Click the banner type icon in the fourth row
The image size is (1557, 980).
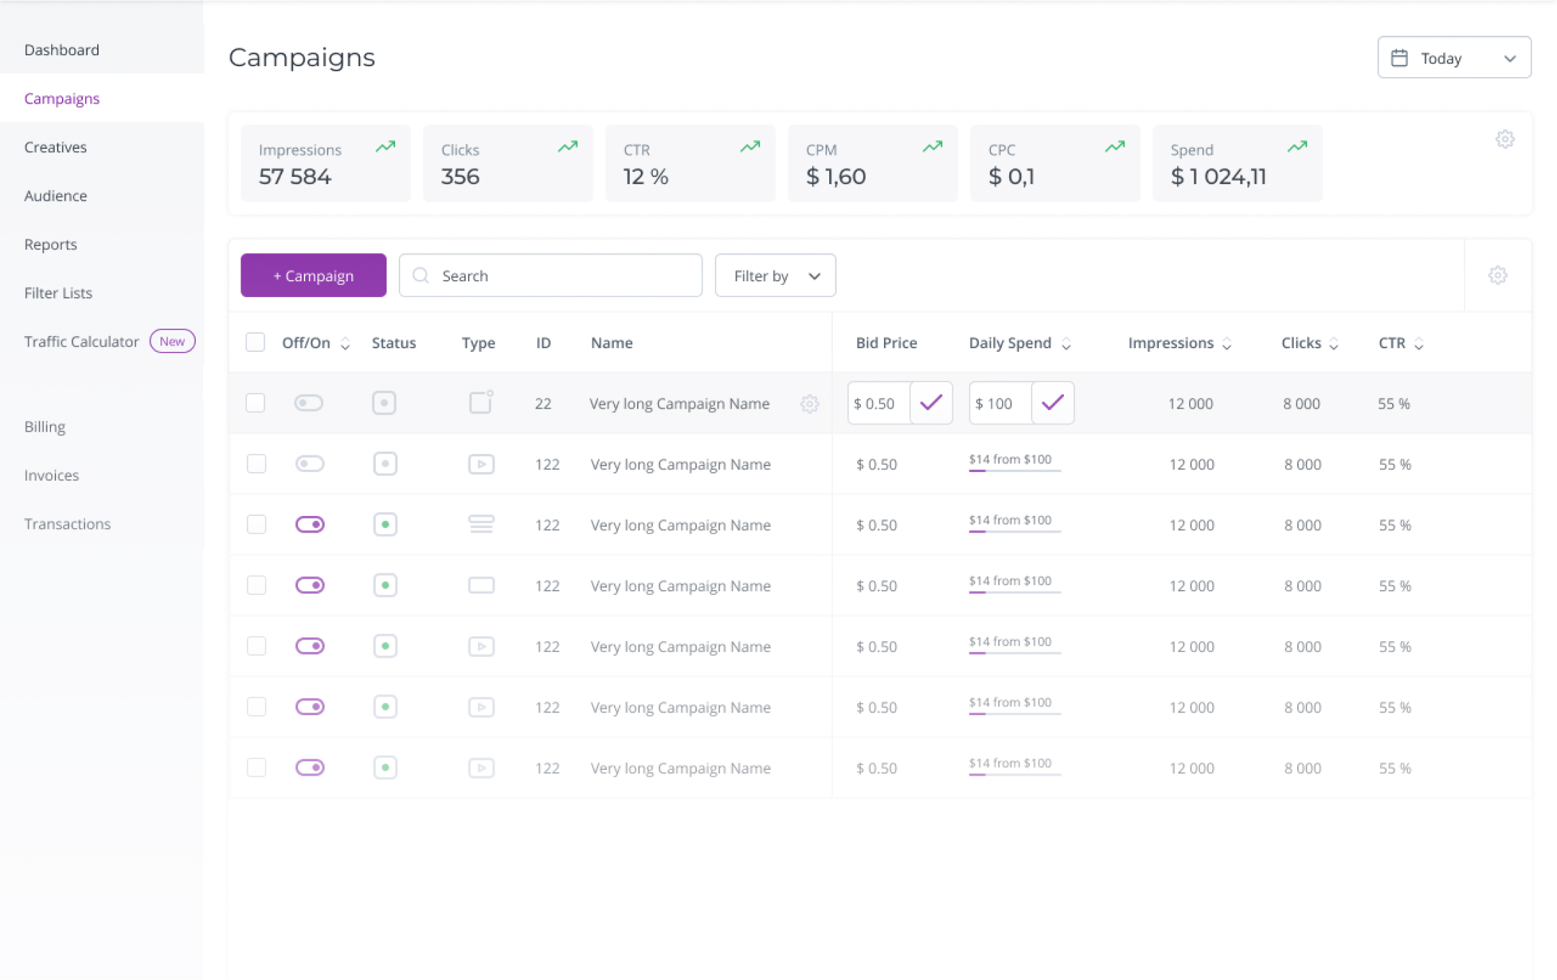(x=481, y=585)
